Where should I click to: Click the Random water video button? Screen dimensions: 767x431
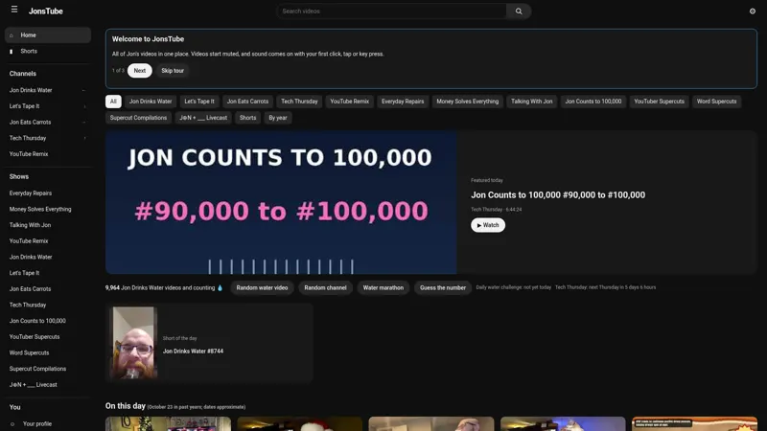[262, 288]
